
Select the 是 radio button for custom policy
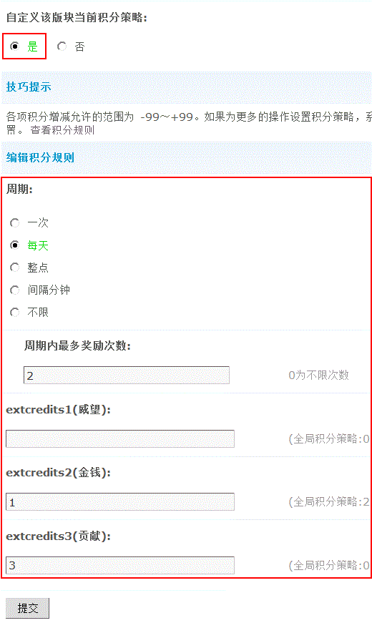(x=15, y=46)
